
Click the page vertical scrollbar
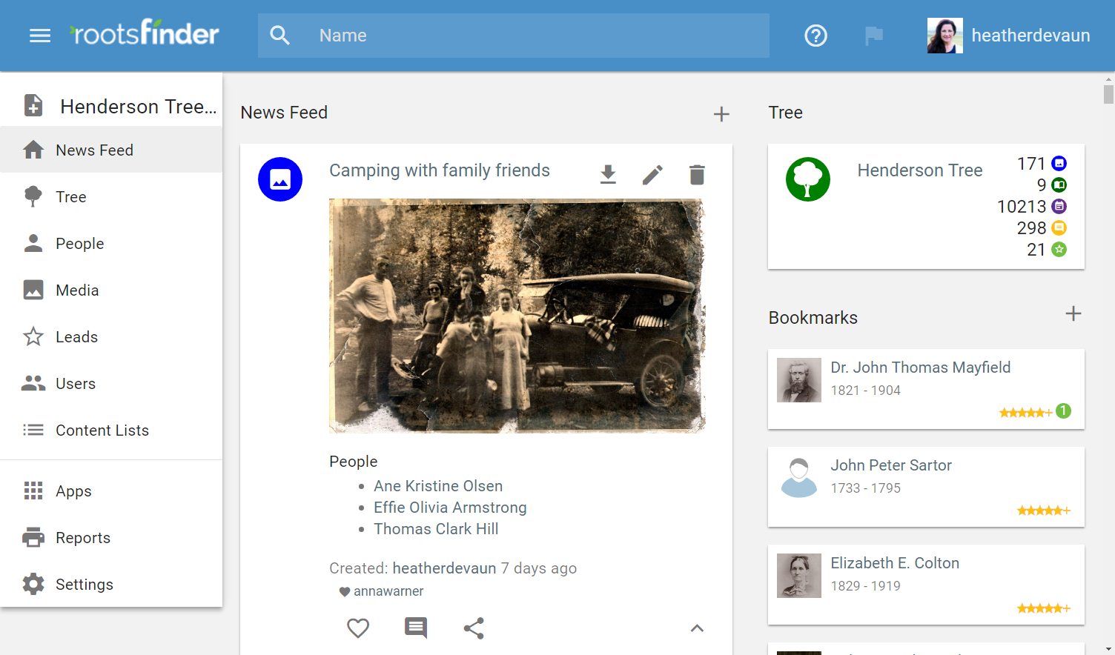[1108, 95]
